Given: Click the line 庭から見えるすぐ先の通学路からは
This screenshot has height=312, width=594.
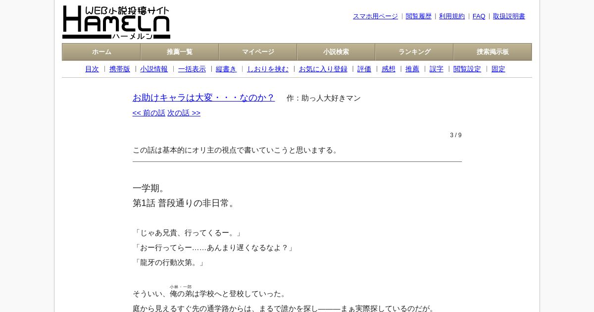Looking at the screenshot, I should (x=285, y=309).
